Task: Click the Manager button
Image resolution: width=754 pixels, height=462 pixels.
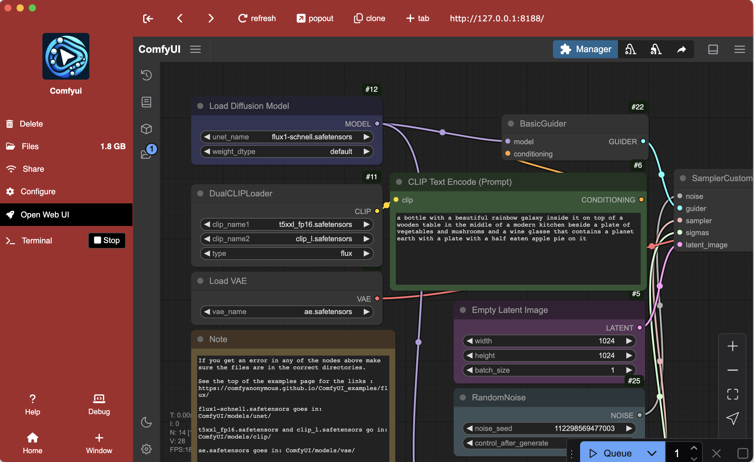Action: [x=585, y=49]
